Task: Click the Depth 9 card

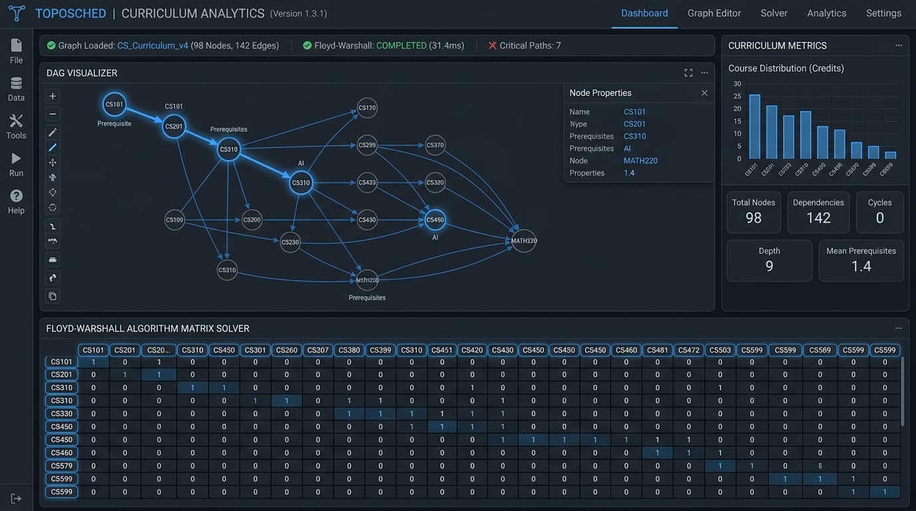Action: tap(770, 261)
